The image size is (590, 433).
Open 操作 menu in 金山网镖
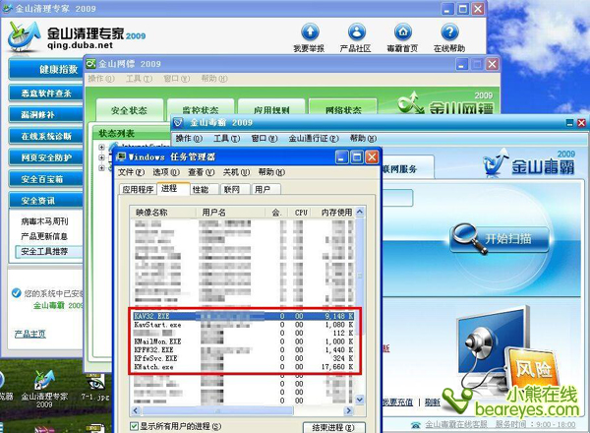coord(101,79)
